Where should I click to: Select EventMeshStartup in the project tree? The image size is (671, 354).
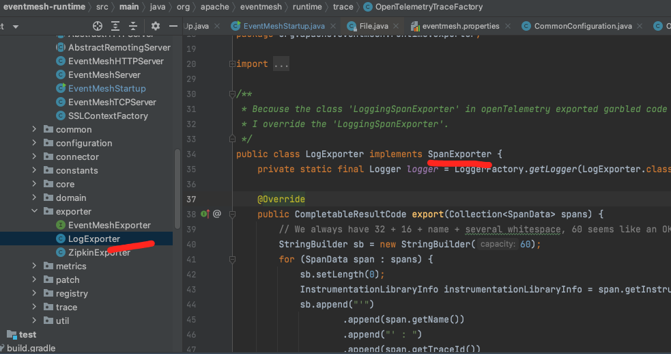pyautogui.click(x=106, y=88)
